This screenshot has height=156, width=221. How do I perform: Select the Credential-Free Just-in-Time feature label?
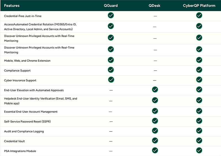tap(23, 16)
